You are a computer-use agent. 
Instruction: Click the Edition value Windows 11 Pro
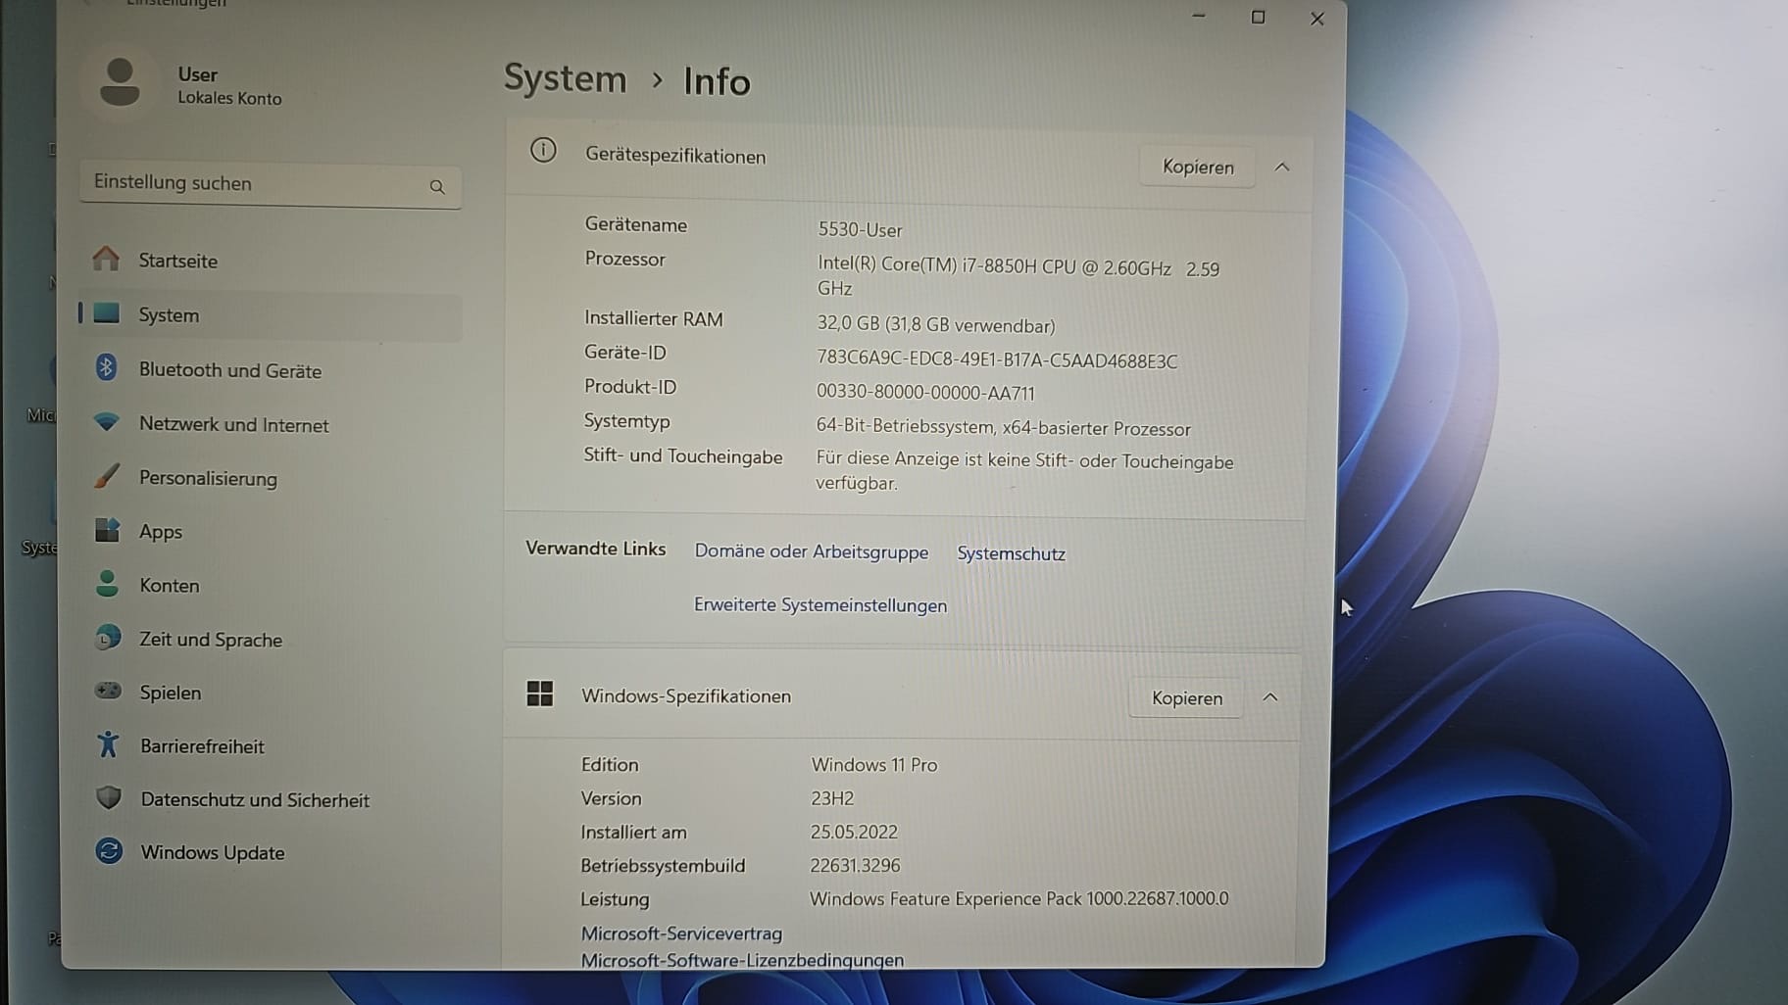(874, 765)
